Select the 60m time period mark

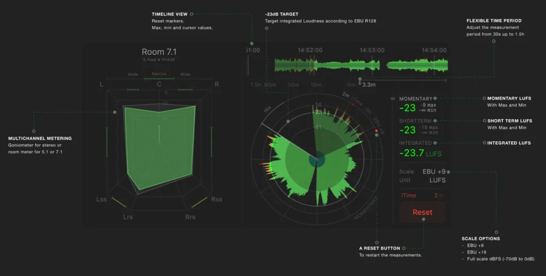click(270, 85)
